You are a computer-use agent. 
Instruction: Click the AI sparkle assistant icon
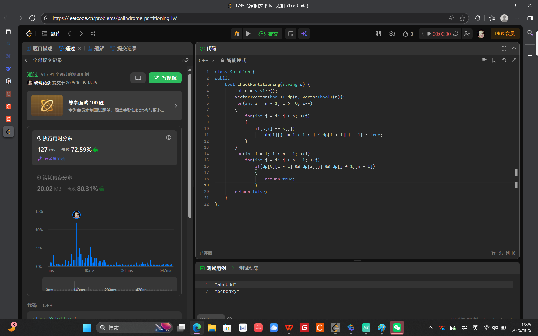click(304, 34)
